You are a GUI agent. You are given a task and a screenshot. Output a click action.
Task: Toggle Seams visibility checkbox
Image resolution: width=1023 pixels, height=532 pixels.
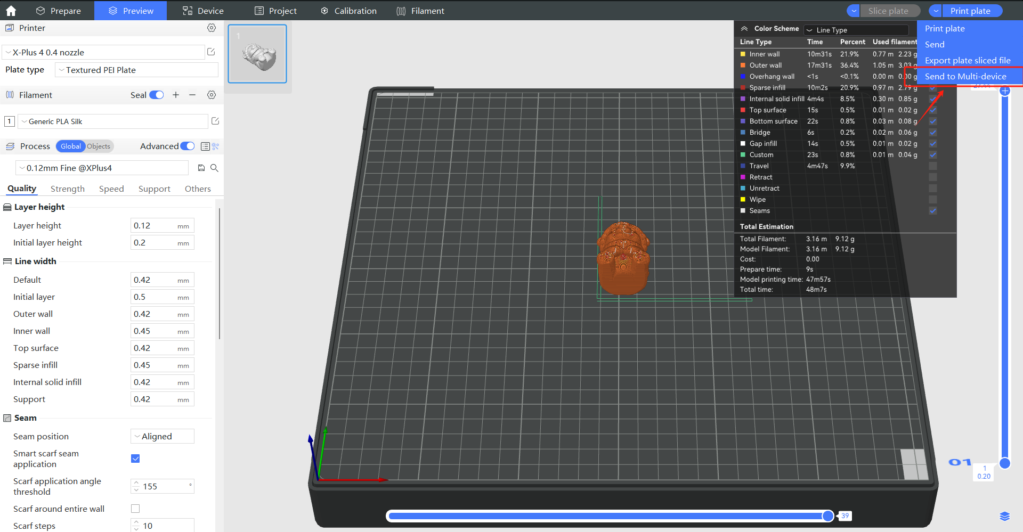click(x=933, y=211)
